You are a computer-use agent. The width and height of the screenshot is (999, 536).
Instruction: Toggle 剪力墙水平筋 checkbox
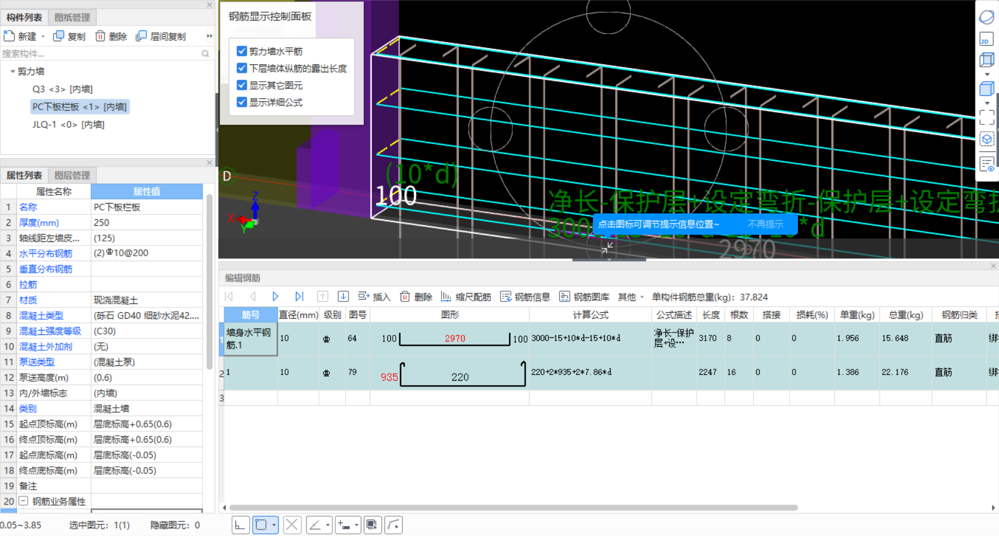click(x=241, y=51)
